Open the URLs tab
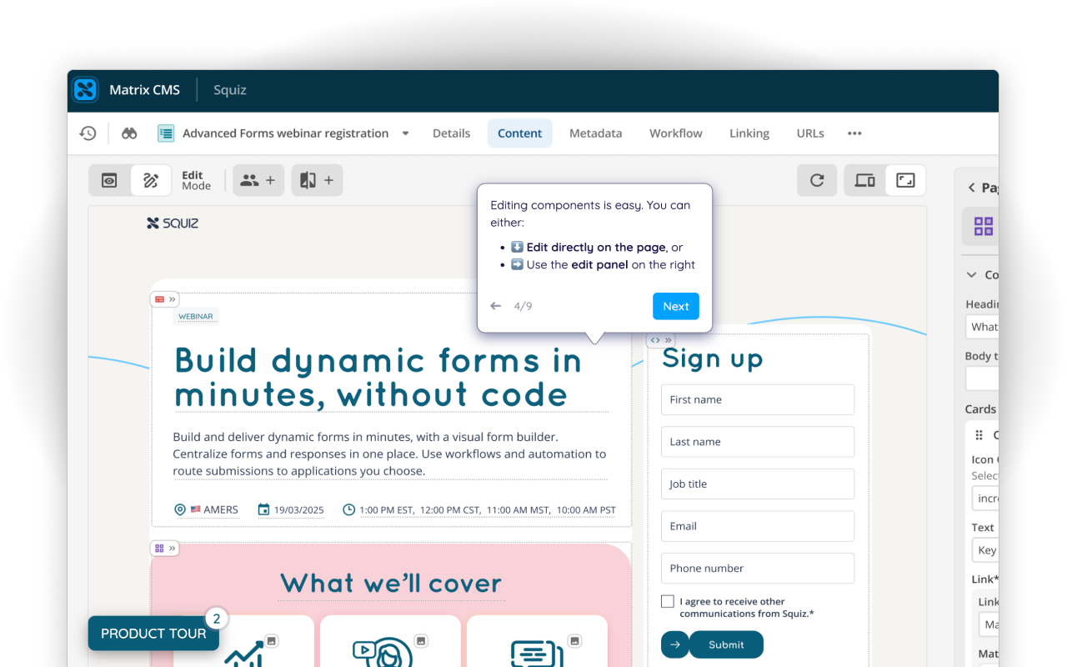1067x667 pixels. coord(810,133)
